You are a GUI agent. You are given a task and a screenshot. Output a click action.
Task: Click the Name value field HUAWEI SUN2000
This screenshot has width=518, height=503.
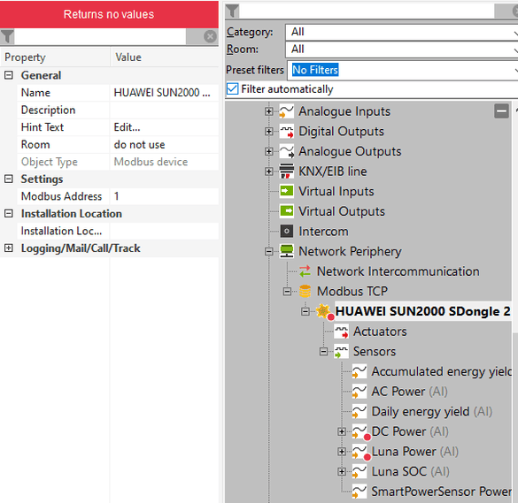pos(164,93)
